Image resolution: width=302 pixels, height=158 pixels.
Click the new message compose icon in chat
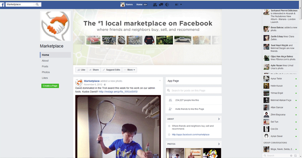pyautogui.click(x=296, y=156)
